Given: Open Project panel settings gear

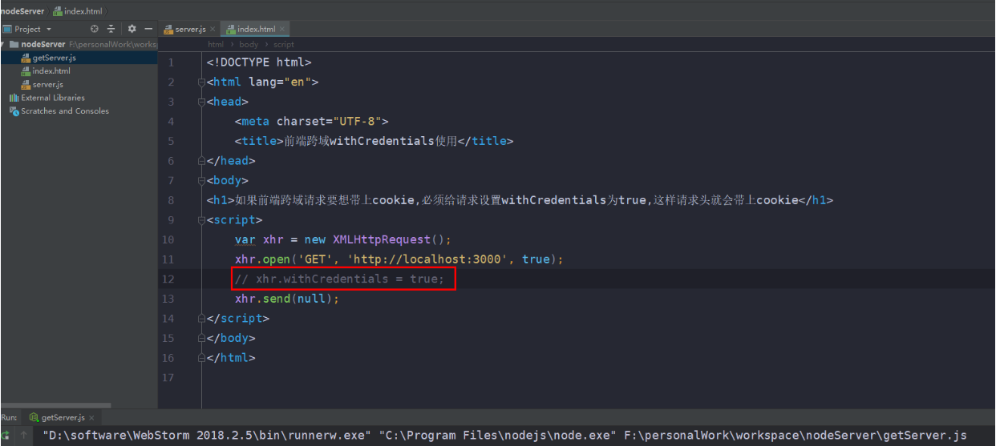Looking at the screenshot, I should (132, 29).
